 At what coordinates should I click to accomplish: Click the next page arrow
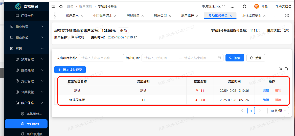click(260, 111)
